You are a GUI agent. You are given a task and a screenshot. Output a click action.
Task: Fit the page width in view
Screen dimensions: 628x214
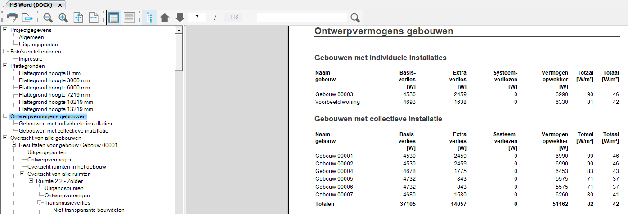pos(94,18)
